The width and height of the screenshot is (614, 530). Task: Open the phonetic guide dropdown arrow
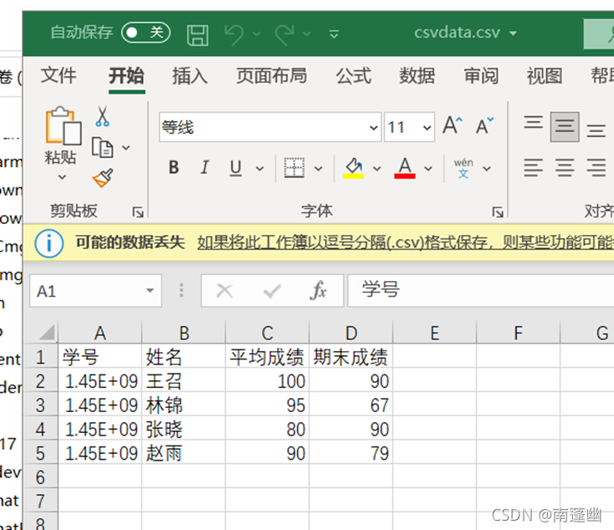(487, 169)
